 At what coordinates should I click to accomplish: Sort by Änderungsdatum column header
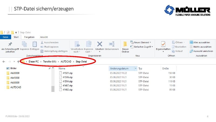tap(119, 68)
